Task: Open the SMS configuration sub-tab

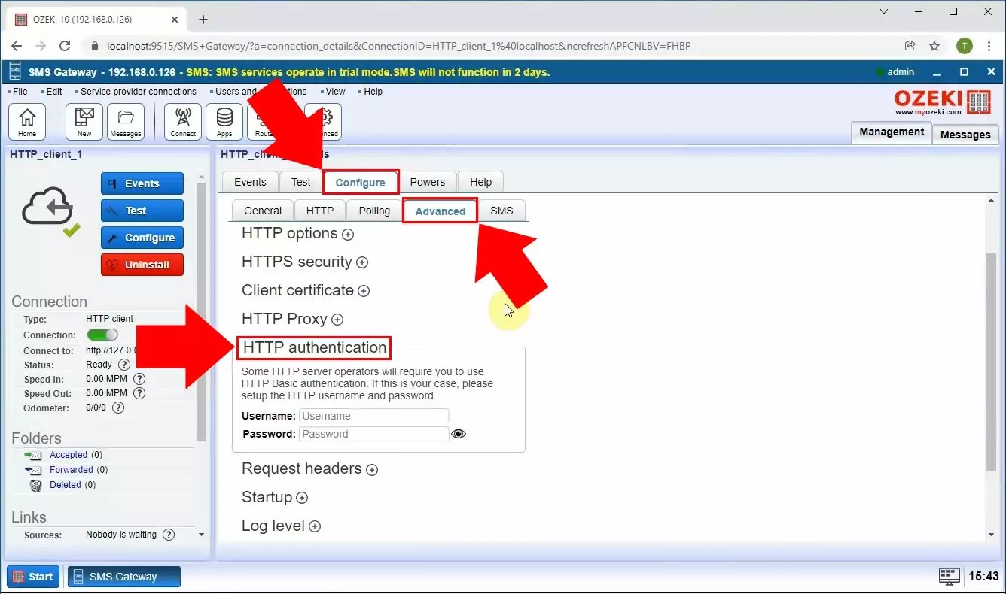Action: coord(501,211)
